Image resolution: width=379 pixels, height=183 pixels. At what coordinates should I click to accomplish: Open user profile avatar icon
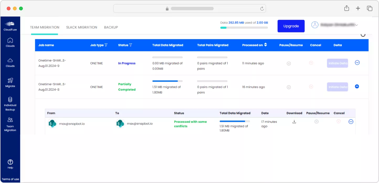pyautogui.click(x=315, y=25)
